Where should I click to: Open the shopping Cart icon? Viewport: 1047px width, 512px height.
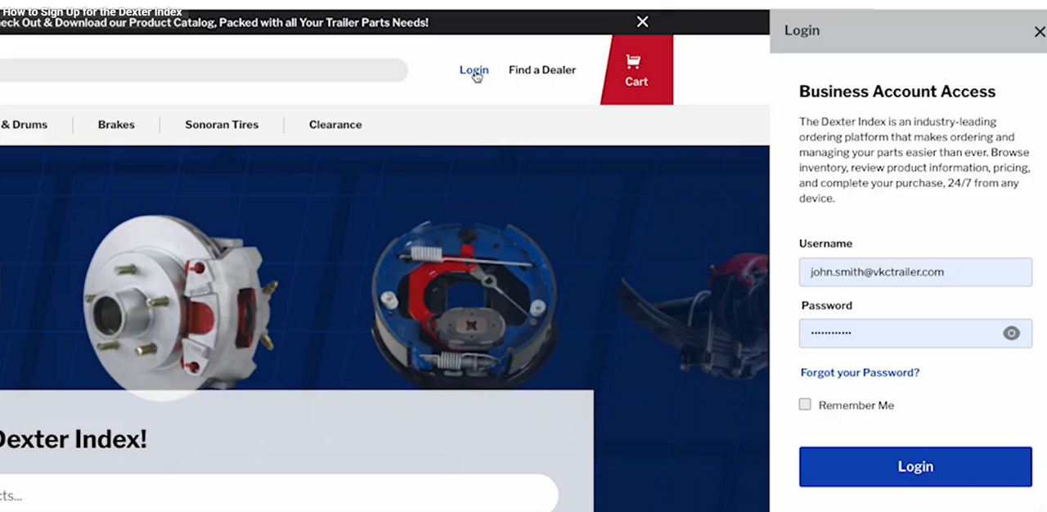pyautogui.click(x=636, y=70)
